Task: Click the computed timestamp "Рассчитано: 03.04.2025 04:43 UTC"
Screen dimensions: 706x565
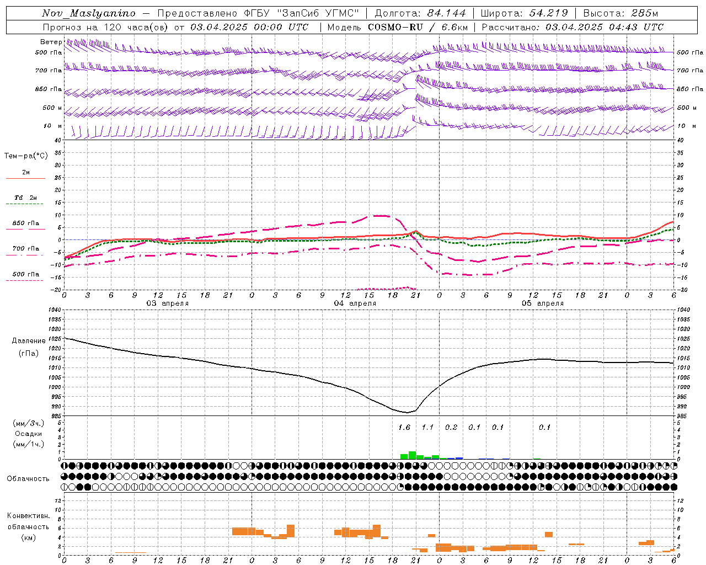Action: [573, 27]
